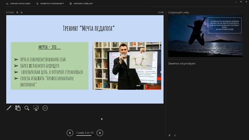Image resolution: width=249 pixels, height=140 pixels.
Task: Click the clock showing 12:48
Action: tap(161, 12)
